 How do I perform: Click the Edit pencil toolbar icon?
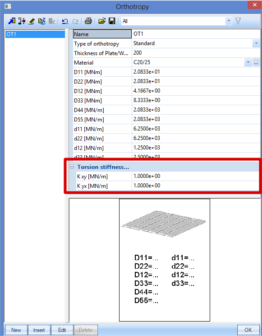click(x=32, y=21)
